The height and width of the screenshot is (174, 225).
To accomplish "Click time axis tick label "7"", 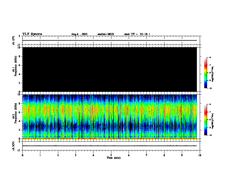I will [147, 155].
